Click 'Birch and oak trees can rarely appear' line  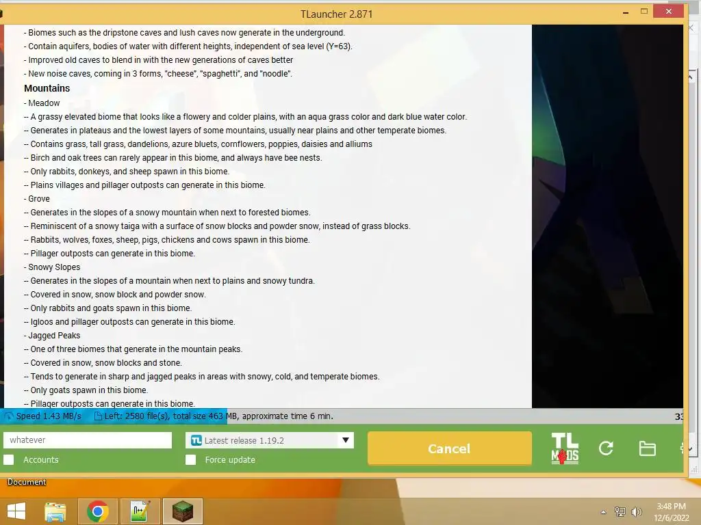click(173, 158)
